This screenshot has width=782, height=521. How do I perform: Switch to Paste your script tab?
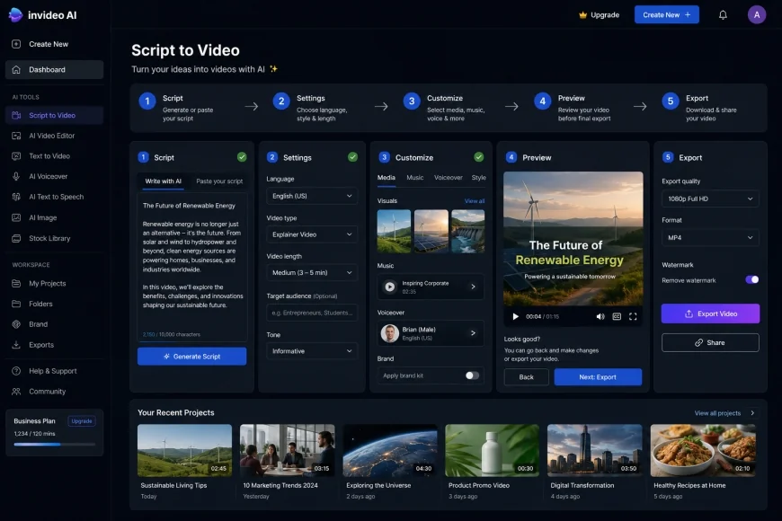(219, 181)
